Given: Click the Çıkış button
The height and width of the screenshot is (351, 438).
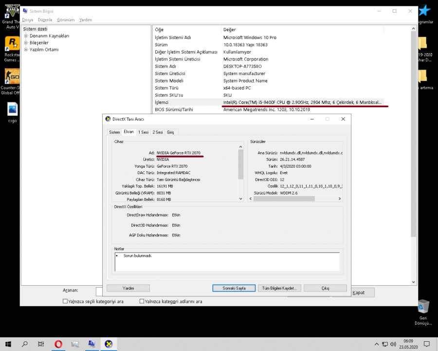Looking at the screenshot, I should pyautogui.click(x=325, y=288).
